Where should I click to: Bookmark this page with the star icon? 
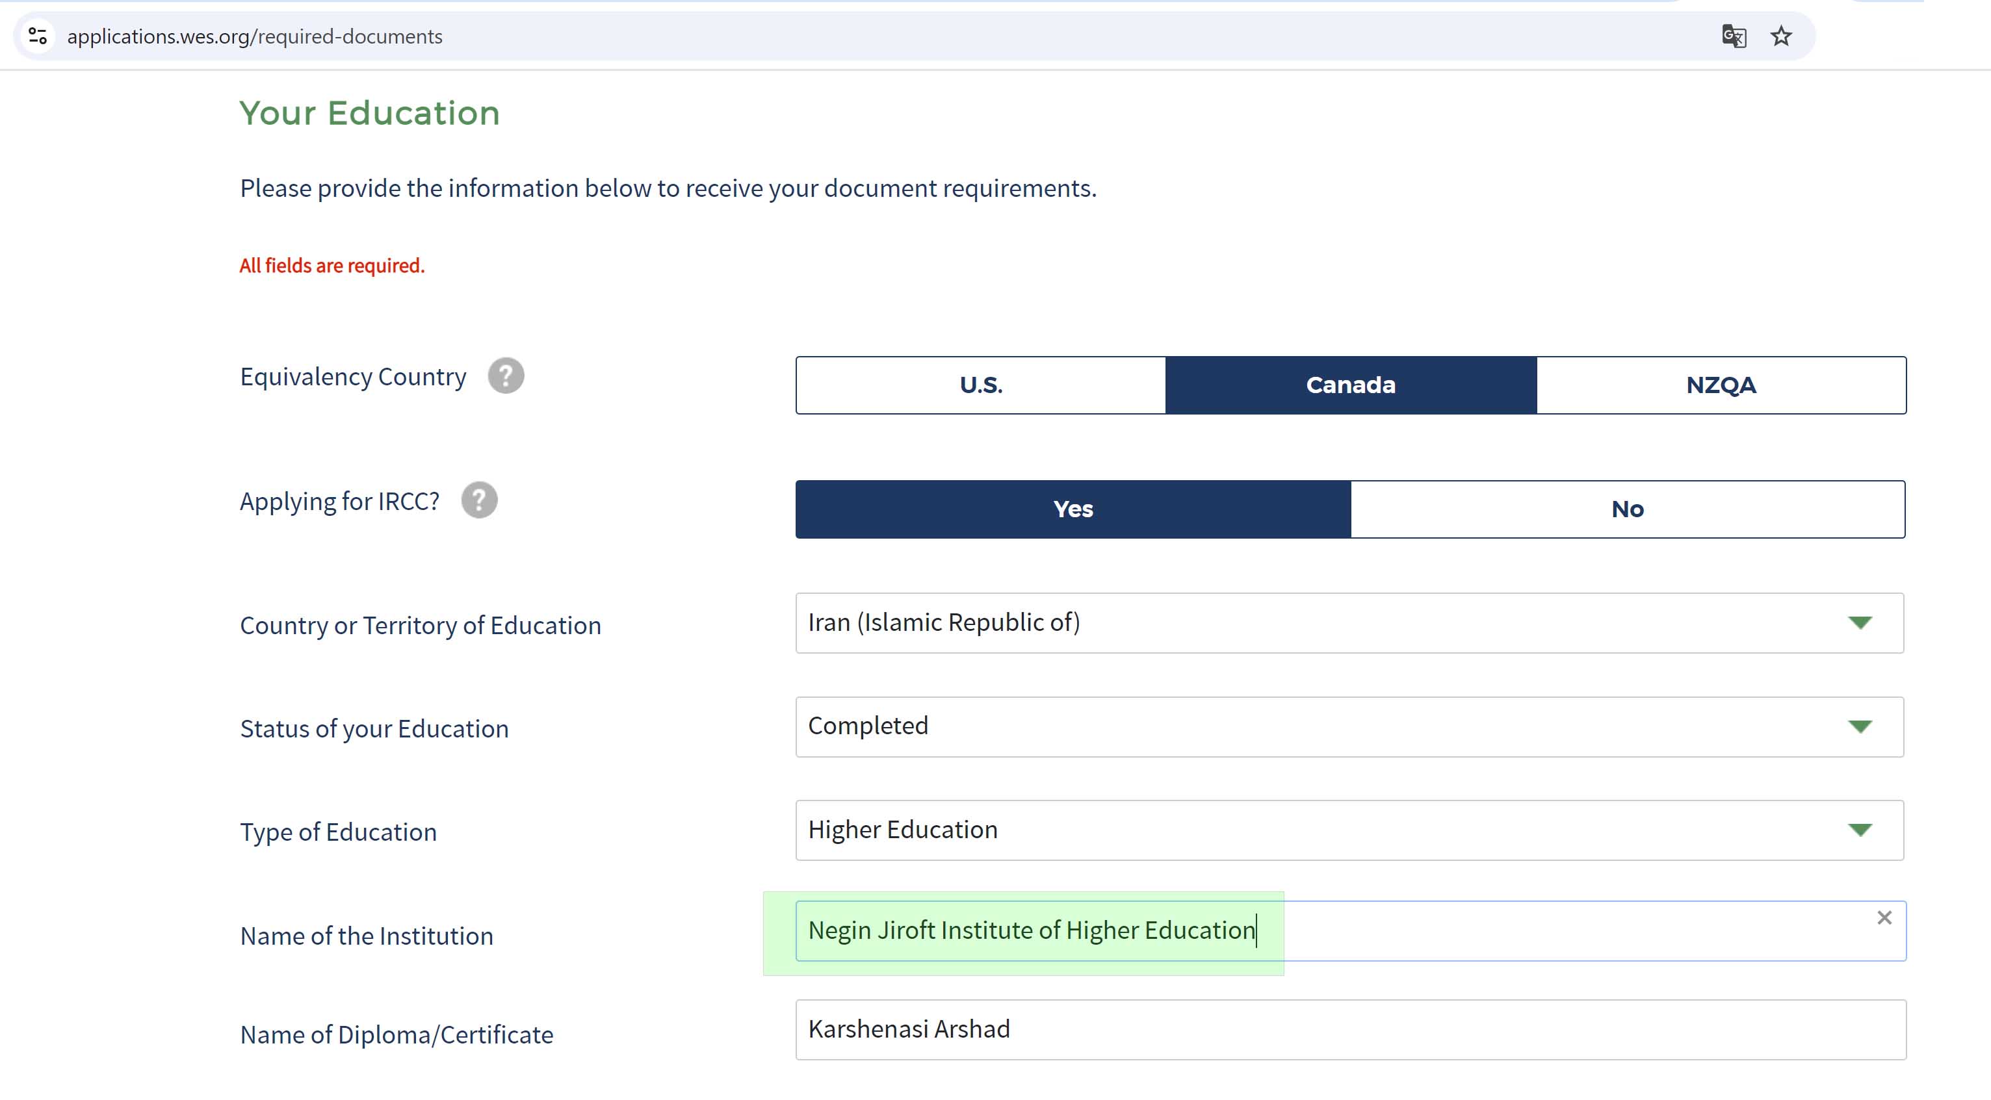coord(1781,36)
